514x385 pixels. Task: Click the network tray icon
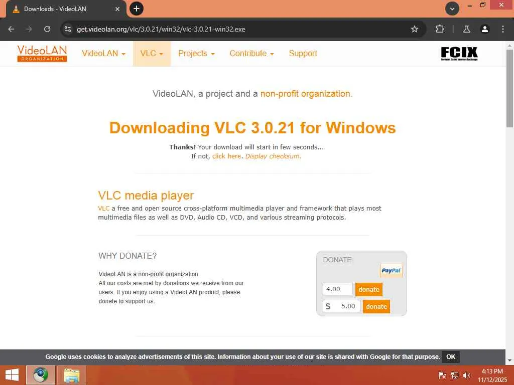coord(455,375)
